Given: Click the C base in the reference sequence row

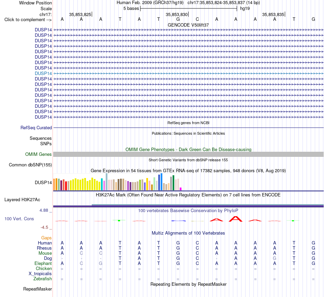Looking at the screenshot, I should tap(197, 19).
